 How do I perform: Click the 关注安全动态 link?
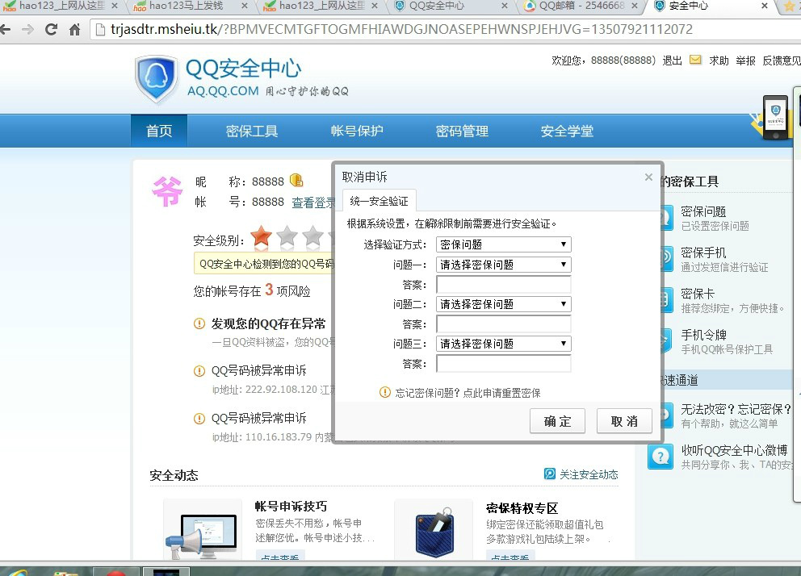[x=589, y=474]
